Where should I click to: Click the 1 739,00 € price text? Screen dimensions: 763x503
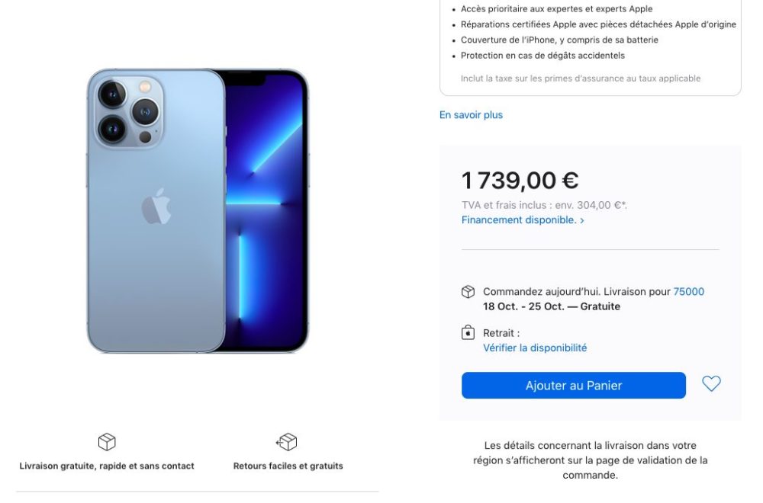pyautogui.click(x=520, y=181)
